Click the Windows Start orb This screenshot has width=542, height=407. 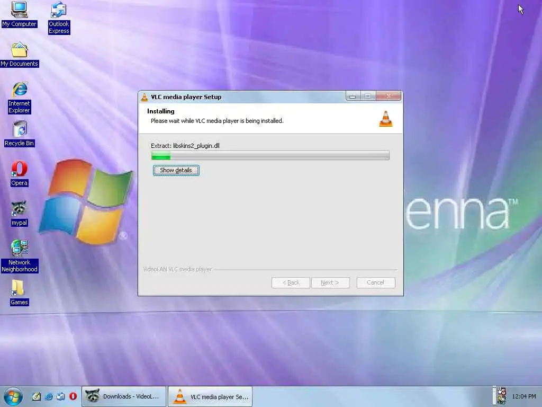(13, 396)
